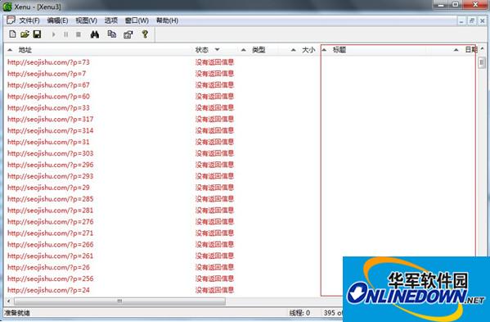Minimize the main Xenu window
Viewport: 490px width, 322px height.
pos(441,5)
